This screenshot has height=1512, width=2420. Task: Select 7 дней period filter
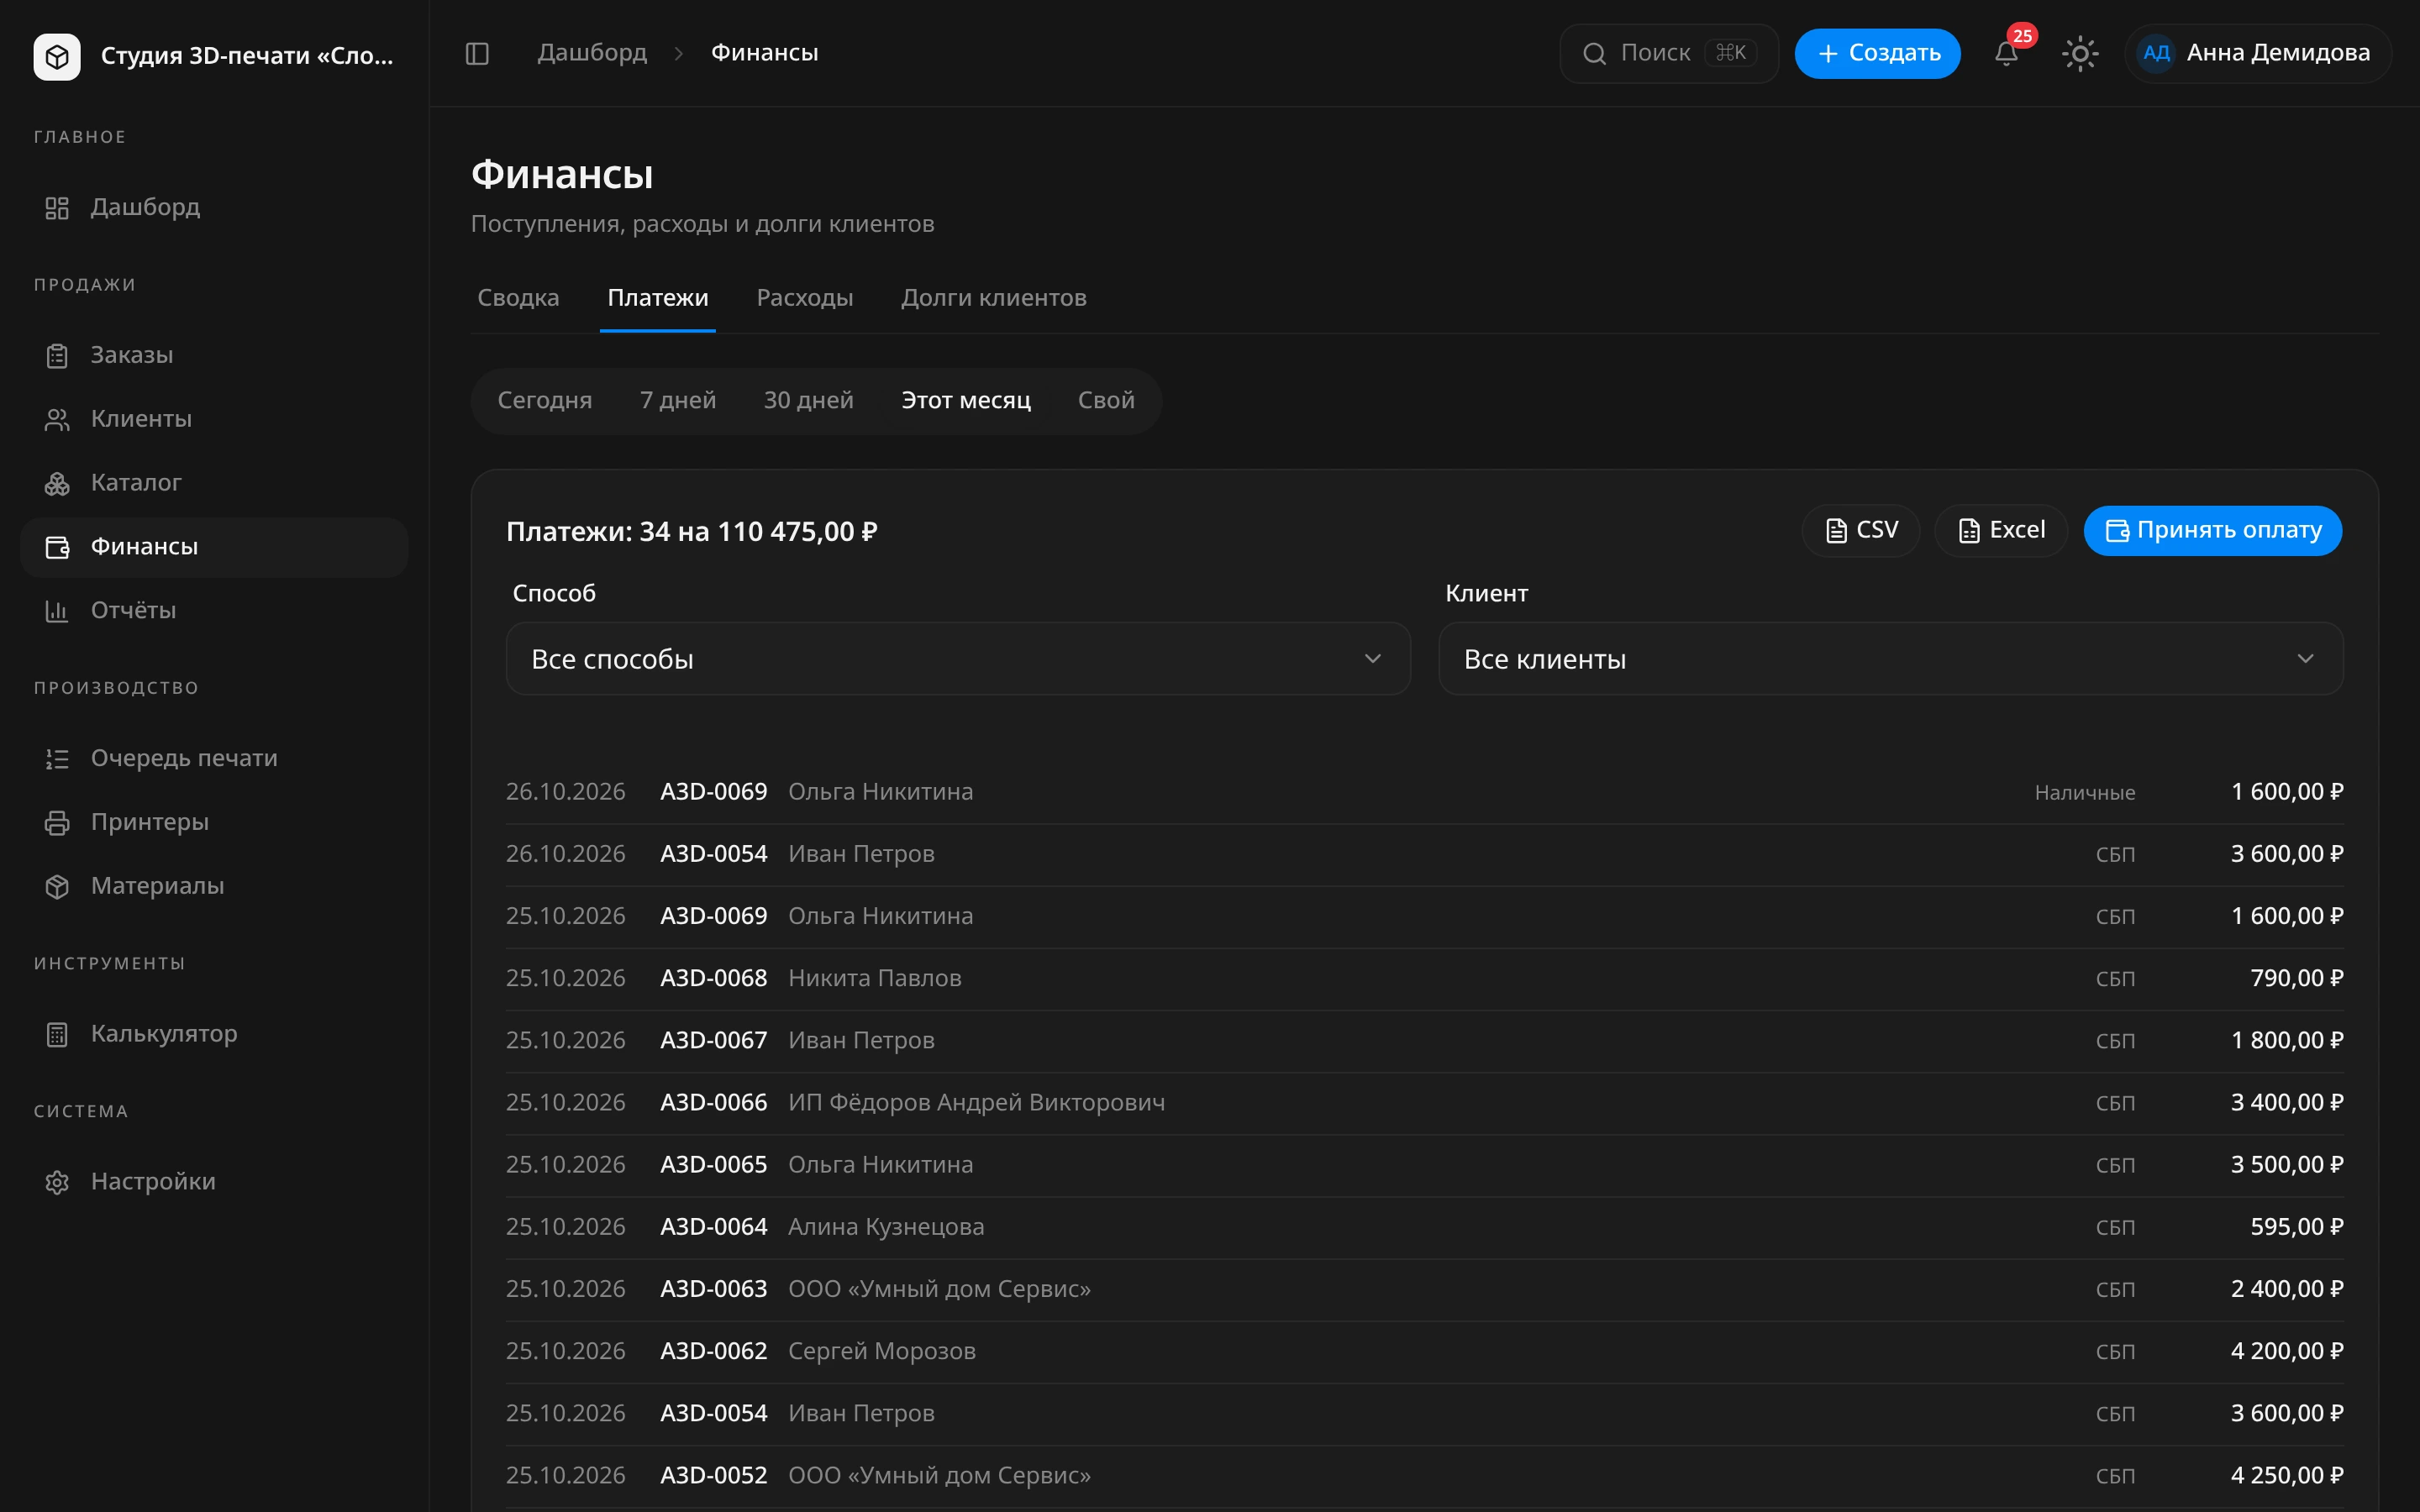coord(677,400)
